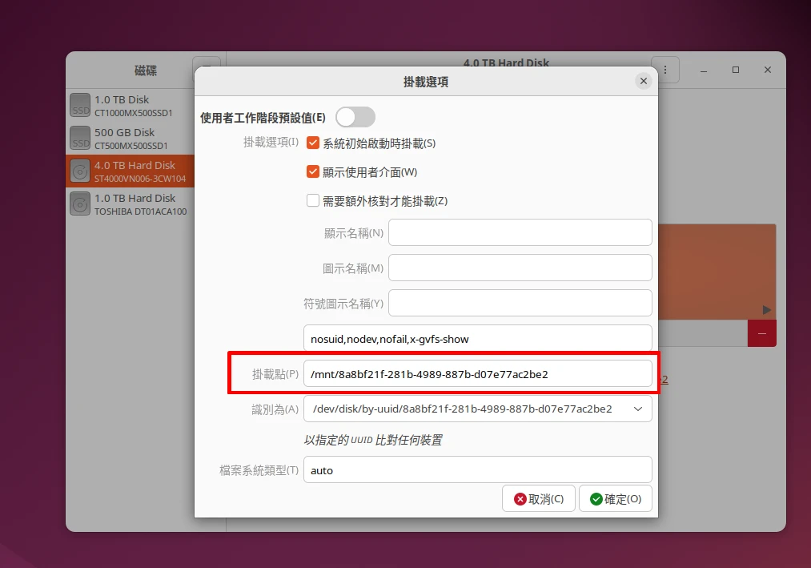This screenshot has width=811, height=568.
Task: Select 1.0 TB Disk CT1000MX500SSD1 drive icon
Action: tap(80, 106)
